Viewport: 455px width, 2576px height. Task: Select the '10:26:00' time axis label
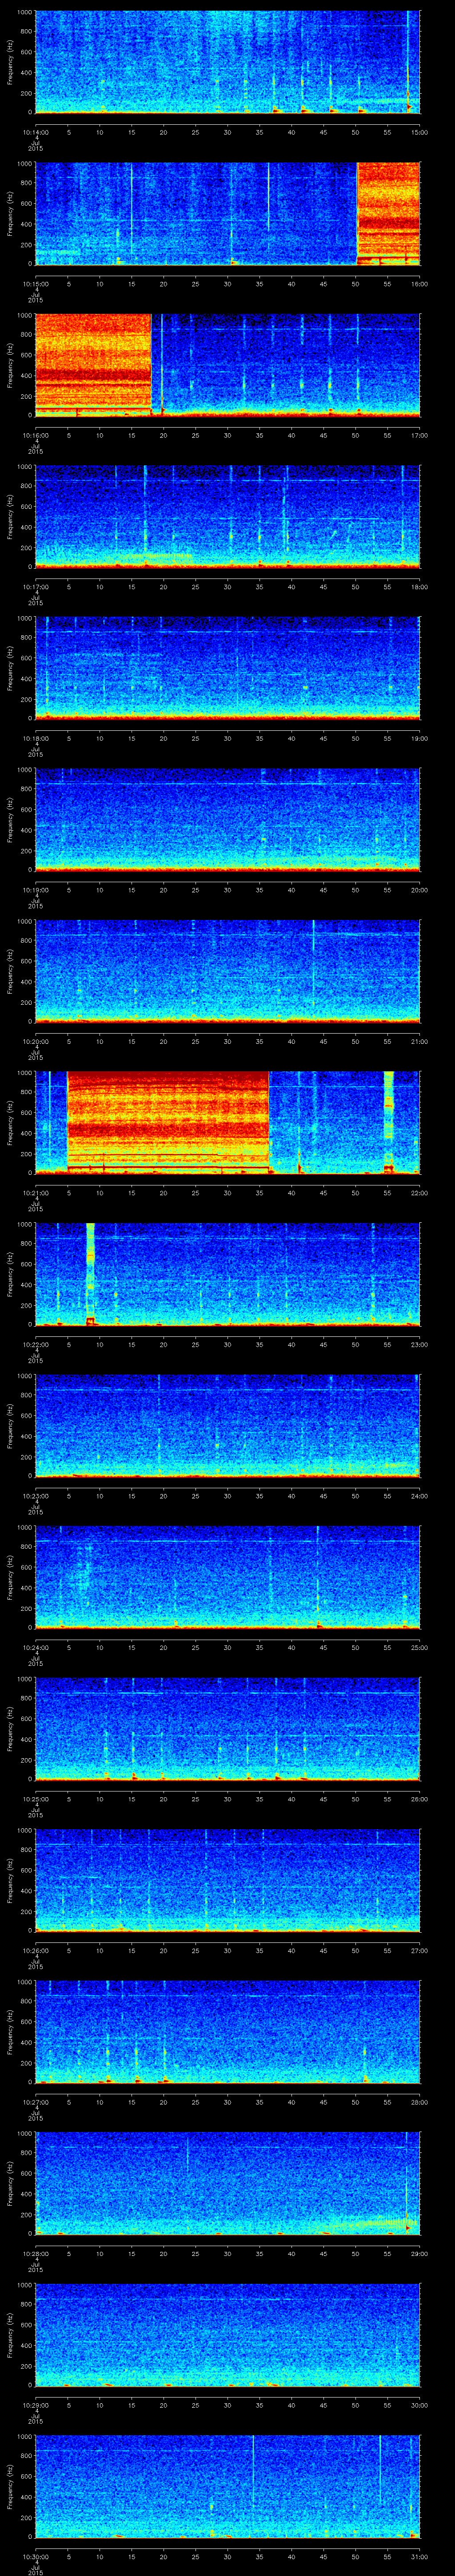point(35,1950)
